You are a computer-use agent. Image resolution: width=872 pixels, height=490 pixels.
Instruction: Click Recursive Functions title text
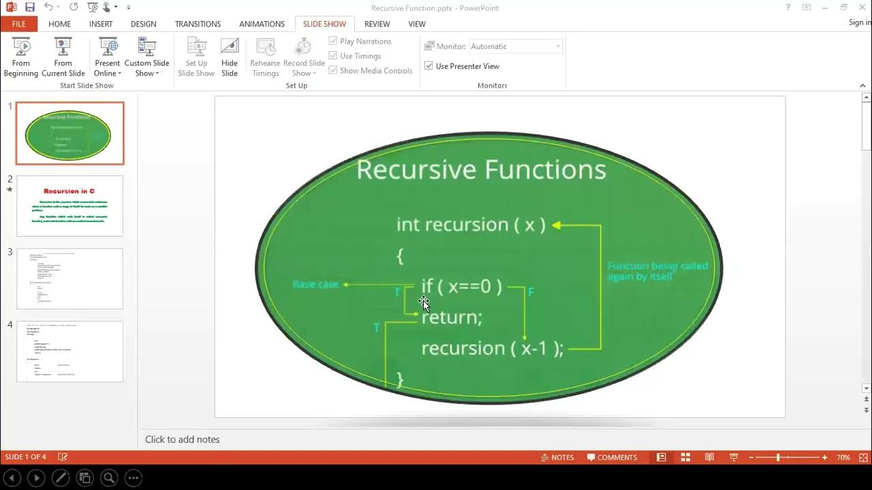(481, 169)
